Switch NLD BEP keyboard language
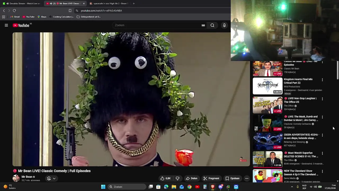 304,187
